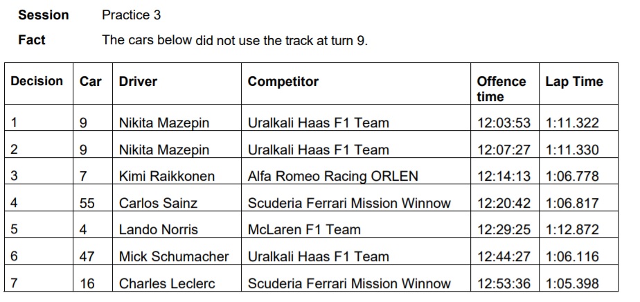Click the "Competitor" column header
Viewport: 640px width, 302px height.
click(x=283, y=82)
